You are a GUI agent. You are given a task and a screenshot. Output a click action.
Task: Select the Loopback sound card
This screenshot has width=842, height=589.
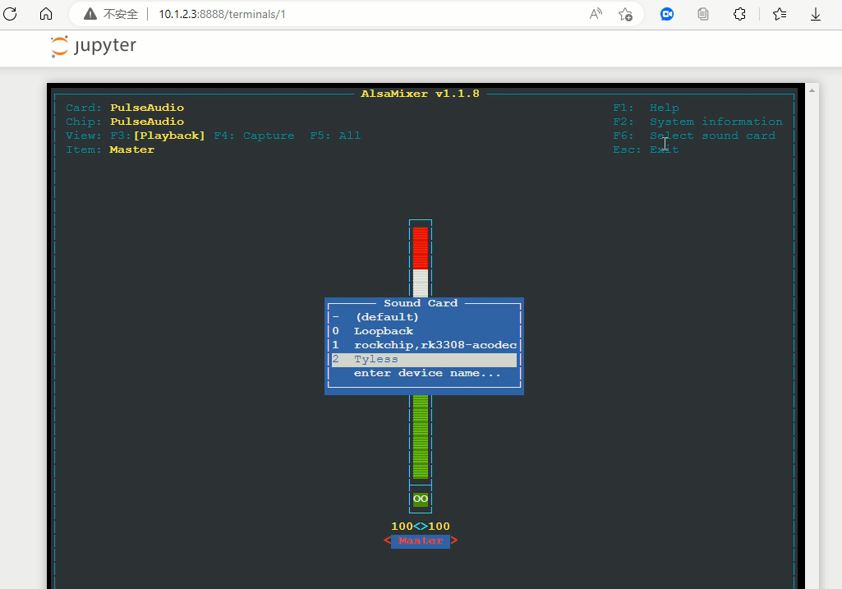tap(424, 331)
